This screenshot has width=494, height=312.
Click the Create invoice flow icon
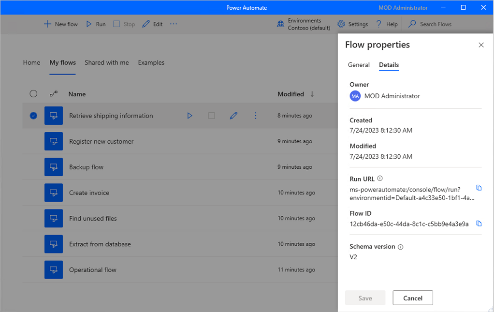click(x=54, y=193)
